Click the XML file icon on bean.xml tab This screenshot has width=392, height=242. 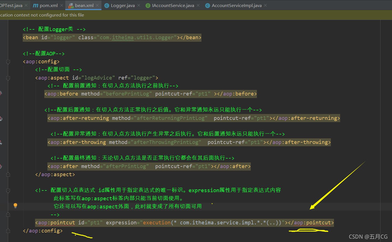(71, 5)
